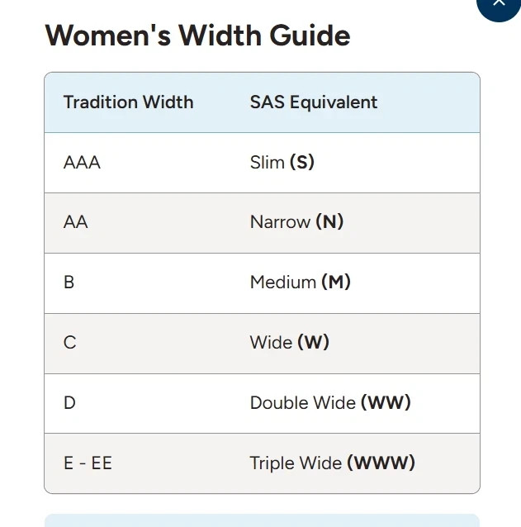Screen dimensions: 521x527
Task: Click the E - EE width cell
Action: coord(88,463)
